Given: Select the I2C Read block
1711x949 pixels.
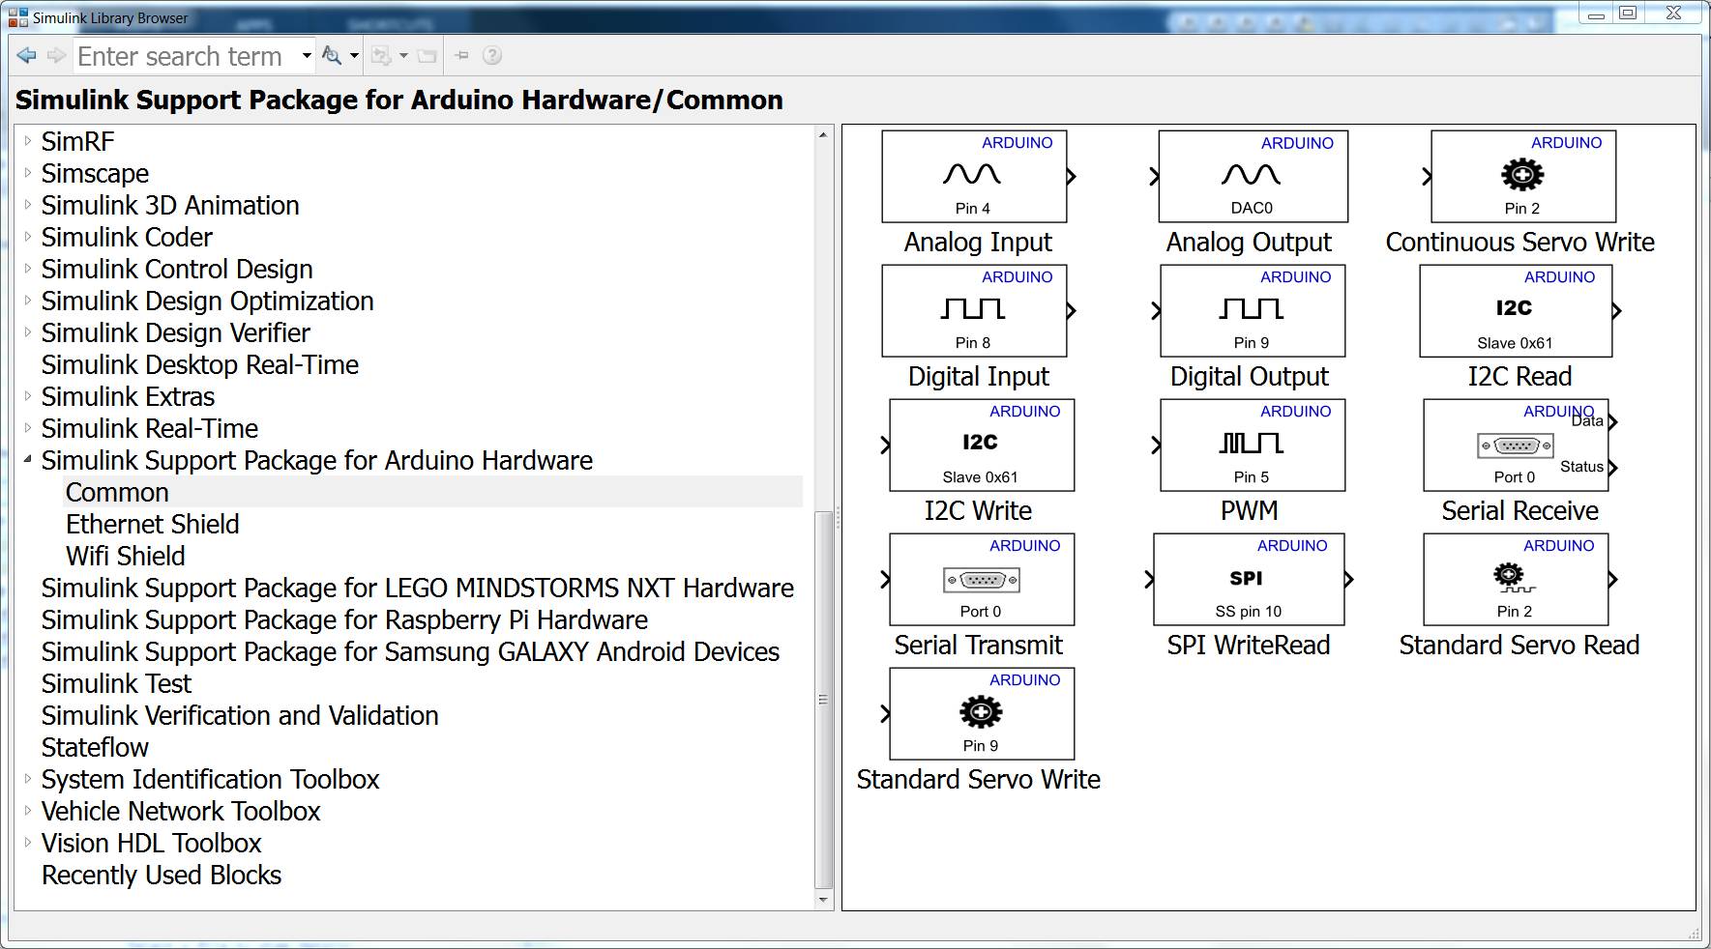Looking at the screenshot, I should tap(1516, 310).
